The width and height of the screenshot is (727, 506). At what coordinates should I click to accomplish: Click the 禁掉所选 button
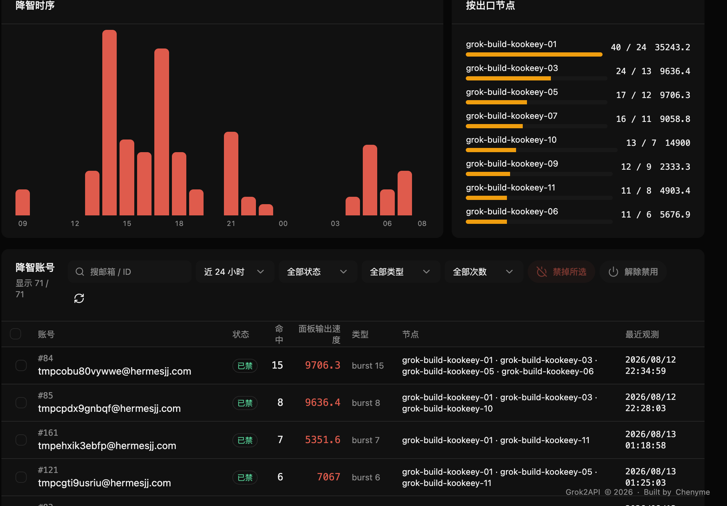[561, 272]
